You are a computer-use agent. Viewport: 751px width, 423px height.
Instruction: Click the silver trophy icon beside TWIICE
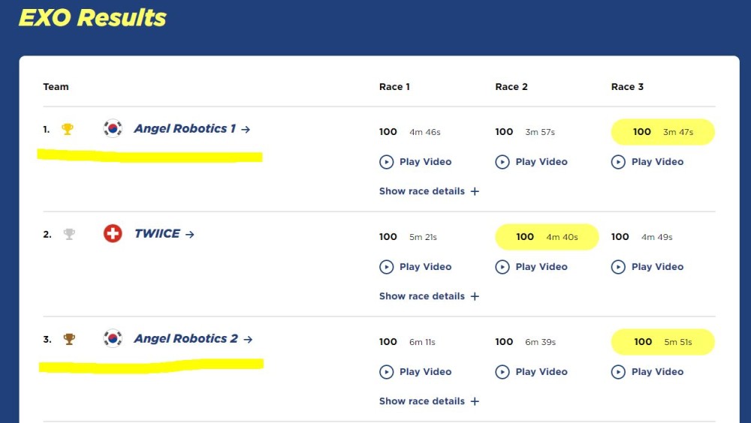[x=69, y=234]
